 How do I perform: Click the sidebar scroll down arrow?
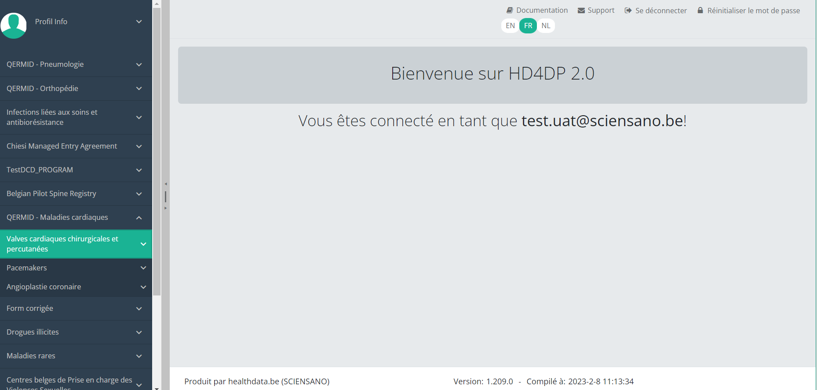pos(157,387)
